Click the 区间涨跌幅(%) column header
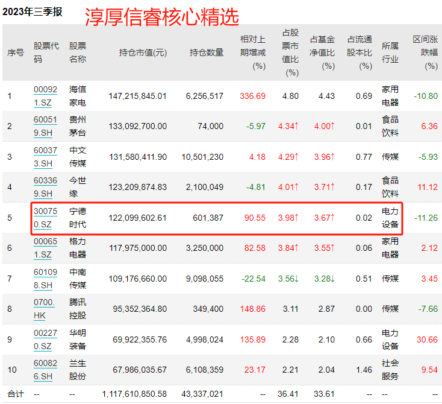 tap(425, 52)
